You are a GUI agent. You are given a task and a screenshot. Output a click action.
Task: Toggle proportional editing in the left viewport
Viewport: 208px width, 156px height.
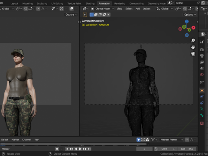point(38,9)
